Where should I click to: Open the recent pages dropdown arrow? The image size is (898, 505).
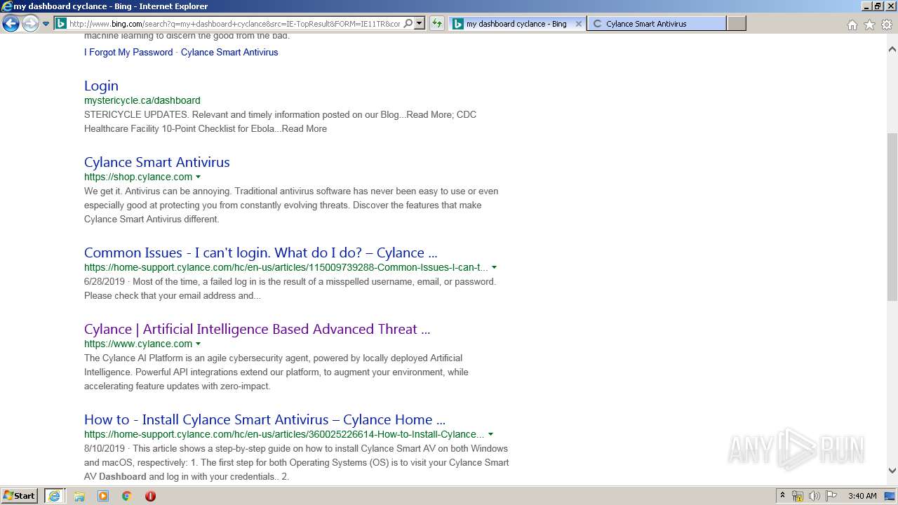click(46, 24)
